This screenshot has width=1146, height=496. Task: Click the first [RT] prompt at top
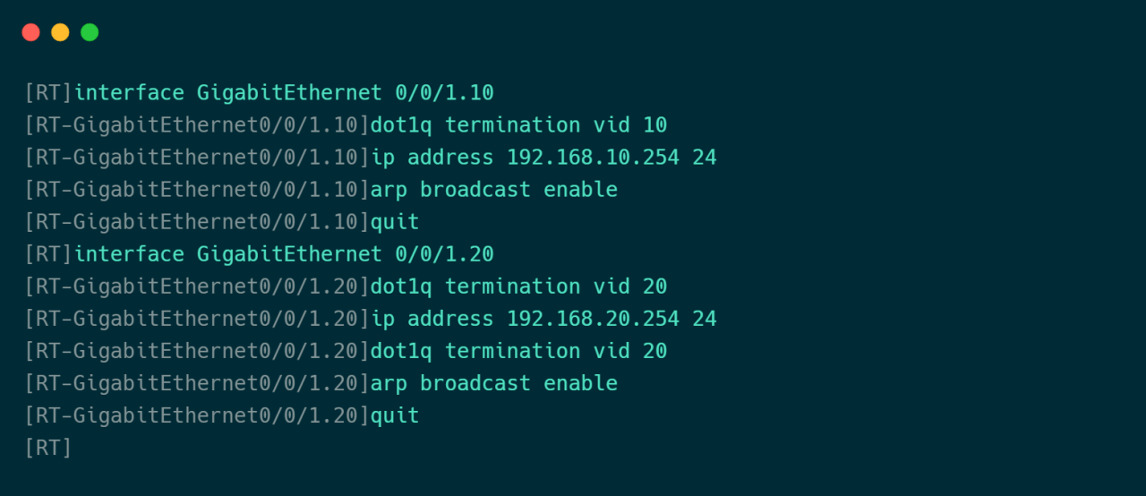[48, 93]
